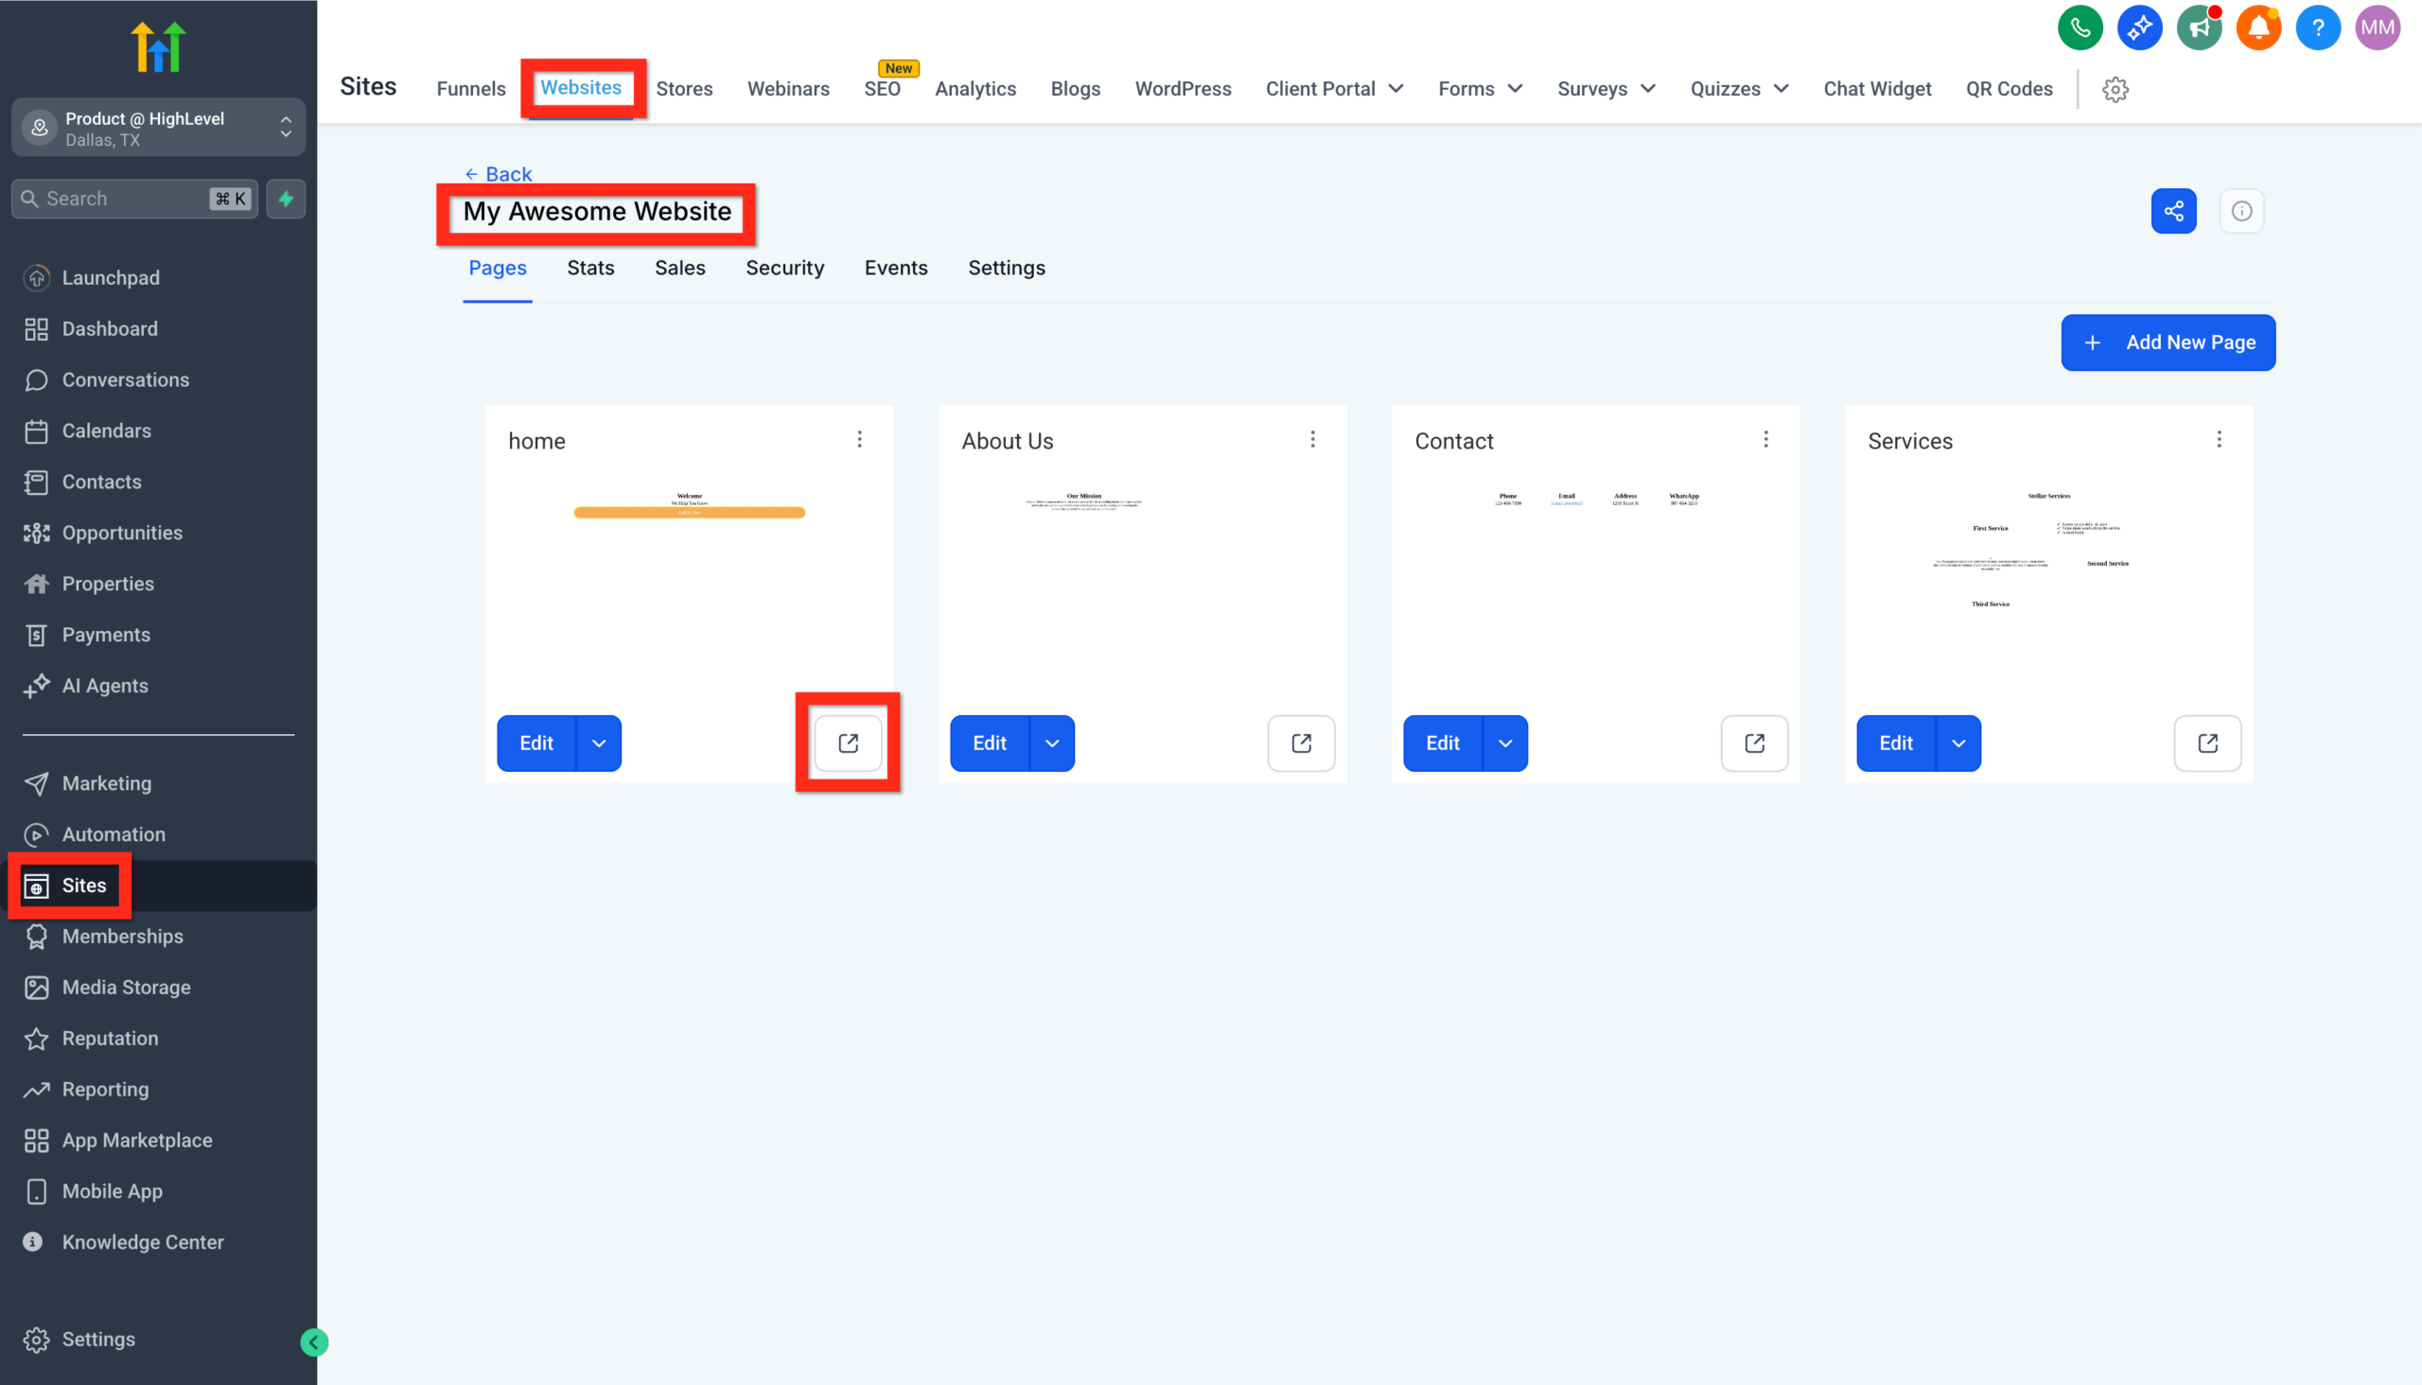Open the notifications bell
The height and width of the screenshot is (1385, 2422).
pyautogui.click(x=2258, y=27)
